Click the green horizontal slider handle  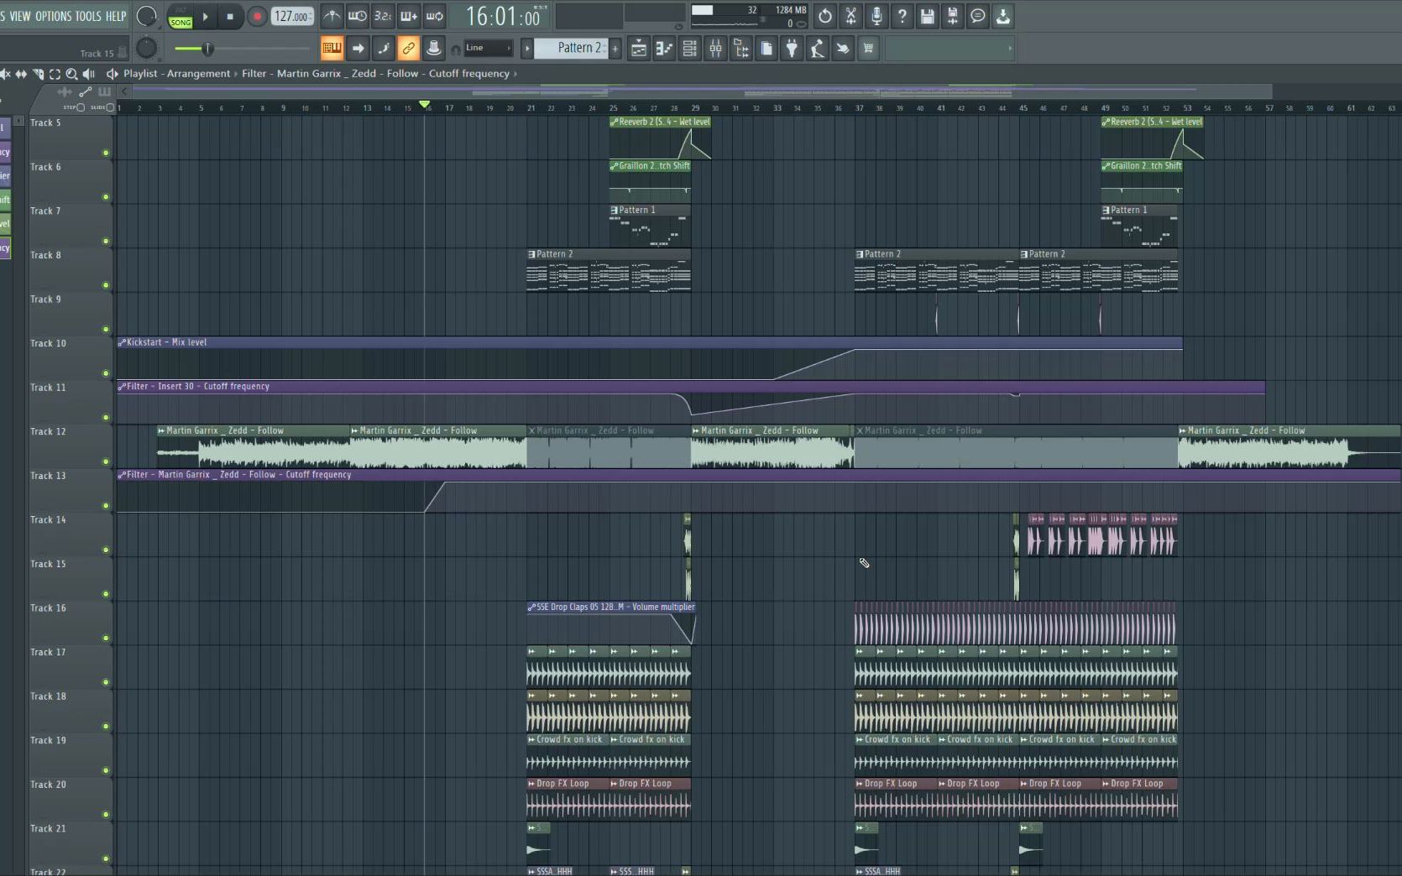(x=207, y=49)
